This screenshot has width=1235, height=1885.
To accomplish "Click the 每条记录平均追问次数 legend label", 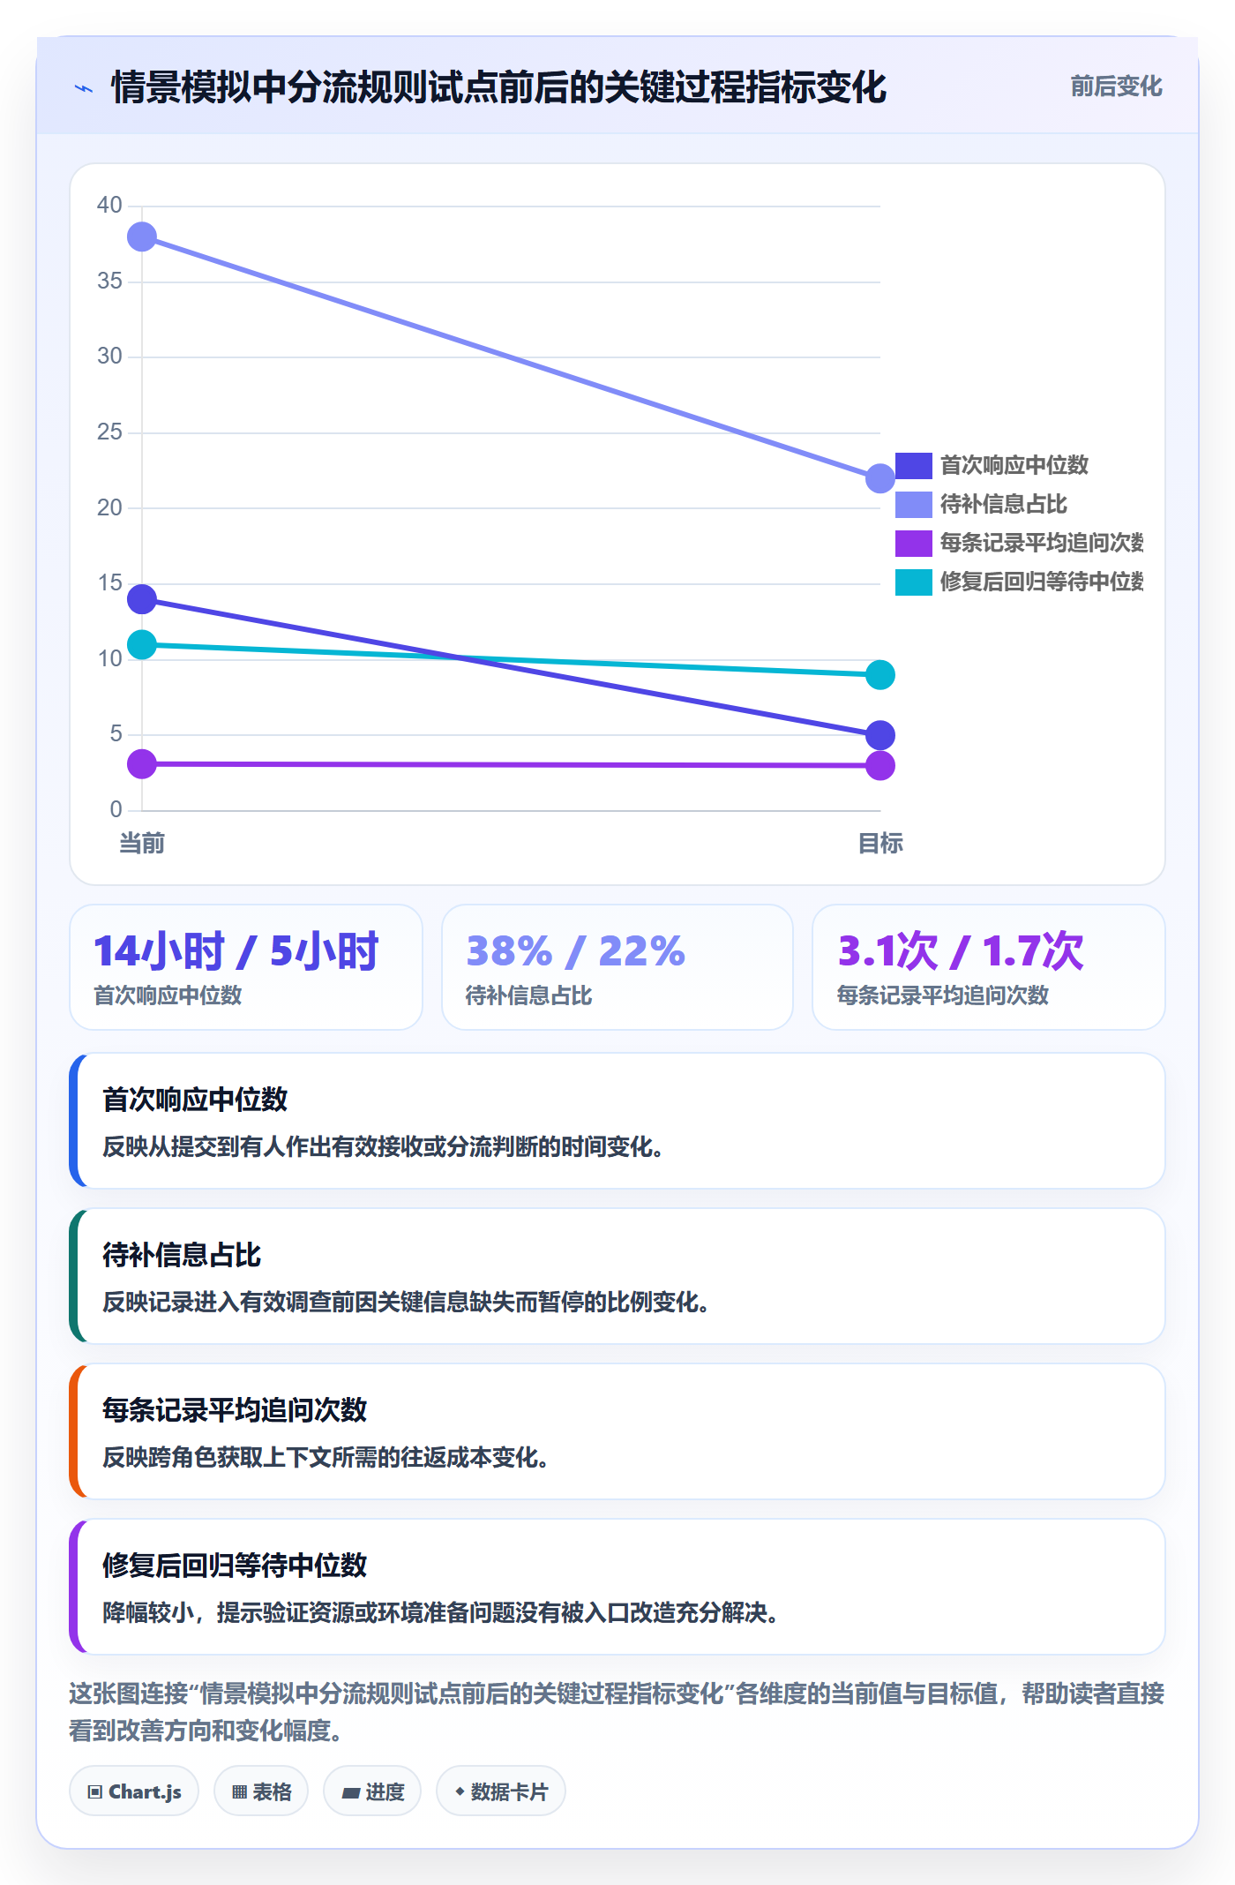I will click(1041, 543).
